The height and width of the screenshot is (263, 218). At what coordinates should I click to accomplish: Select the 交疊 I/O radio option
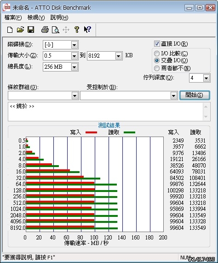[x=157, y=60]
